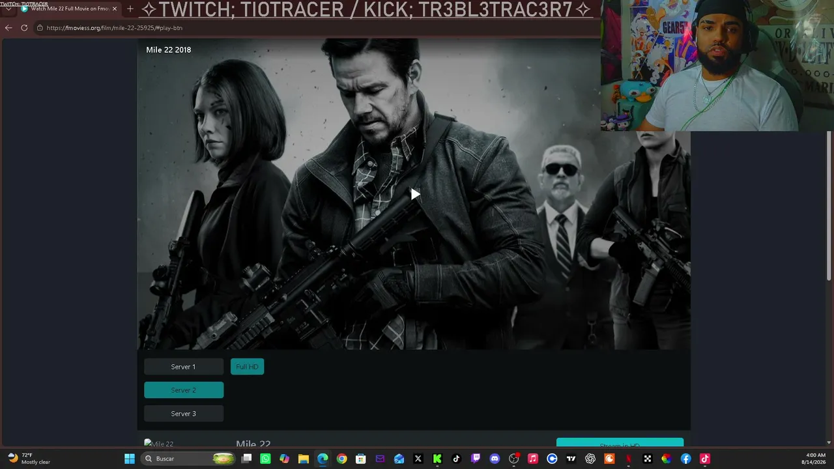
Task: Click the Buscar taskbar search box
Action: point(189,459)
